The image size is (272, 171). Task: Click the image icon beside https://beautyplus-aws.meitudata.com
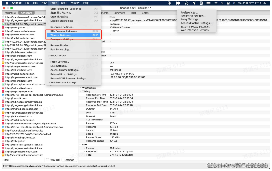[3, 84]
